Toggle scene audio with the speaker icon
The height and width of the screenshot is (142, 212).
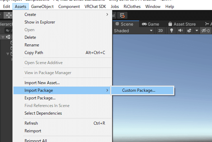click(180, 31)
